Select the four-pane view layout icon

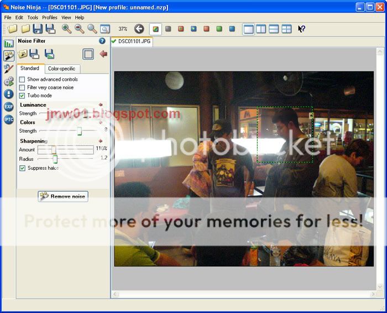pyautogui.click(x=286, y=29)
